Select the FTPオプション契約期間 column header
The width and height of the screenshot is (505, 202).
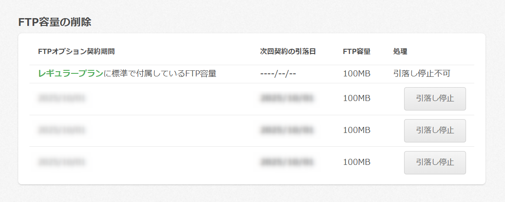tap(76, 51)
